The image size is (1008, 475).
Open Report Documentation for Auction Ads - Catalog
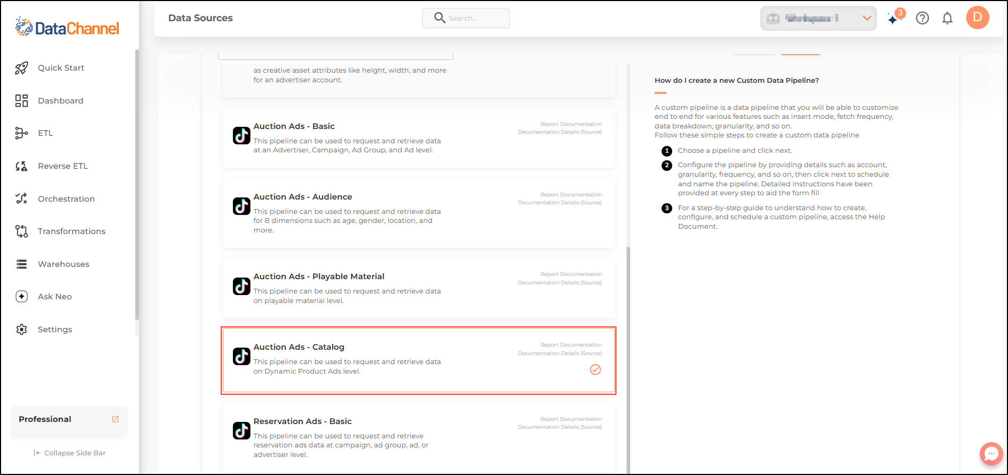click(x=571, y=345)
